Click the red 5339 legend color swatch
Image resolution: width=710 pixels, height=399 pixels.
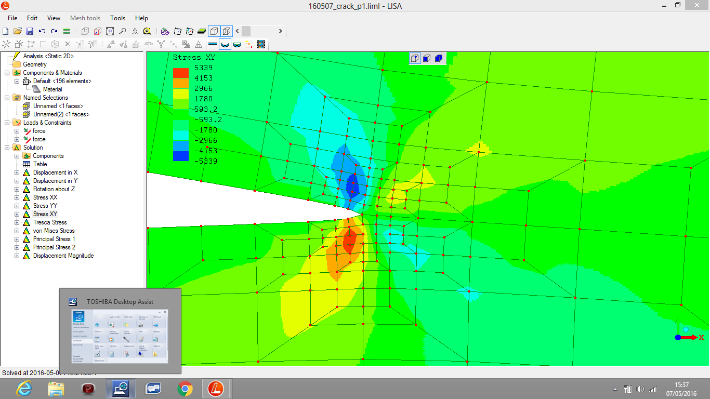tap(180, 72)
